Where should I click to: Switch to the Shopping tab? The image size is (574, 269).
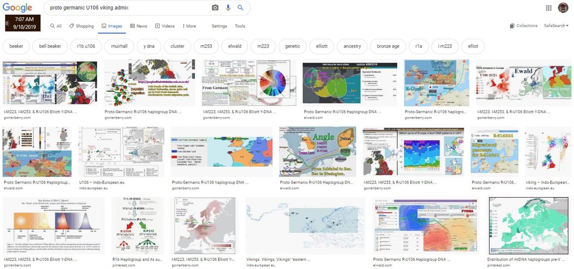point(81,26)
